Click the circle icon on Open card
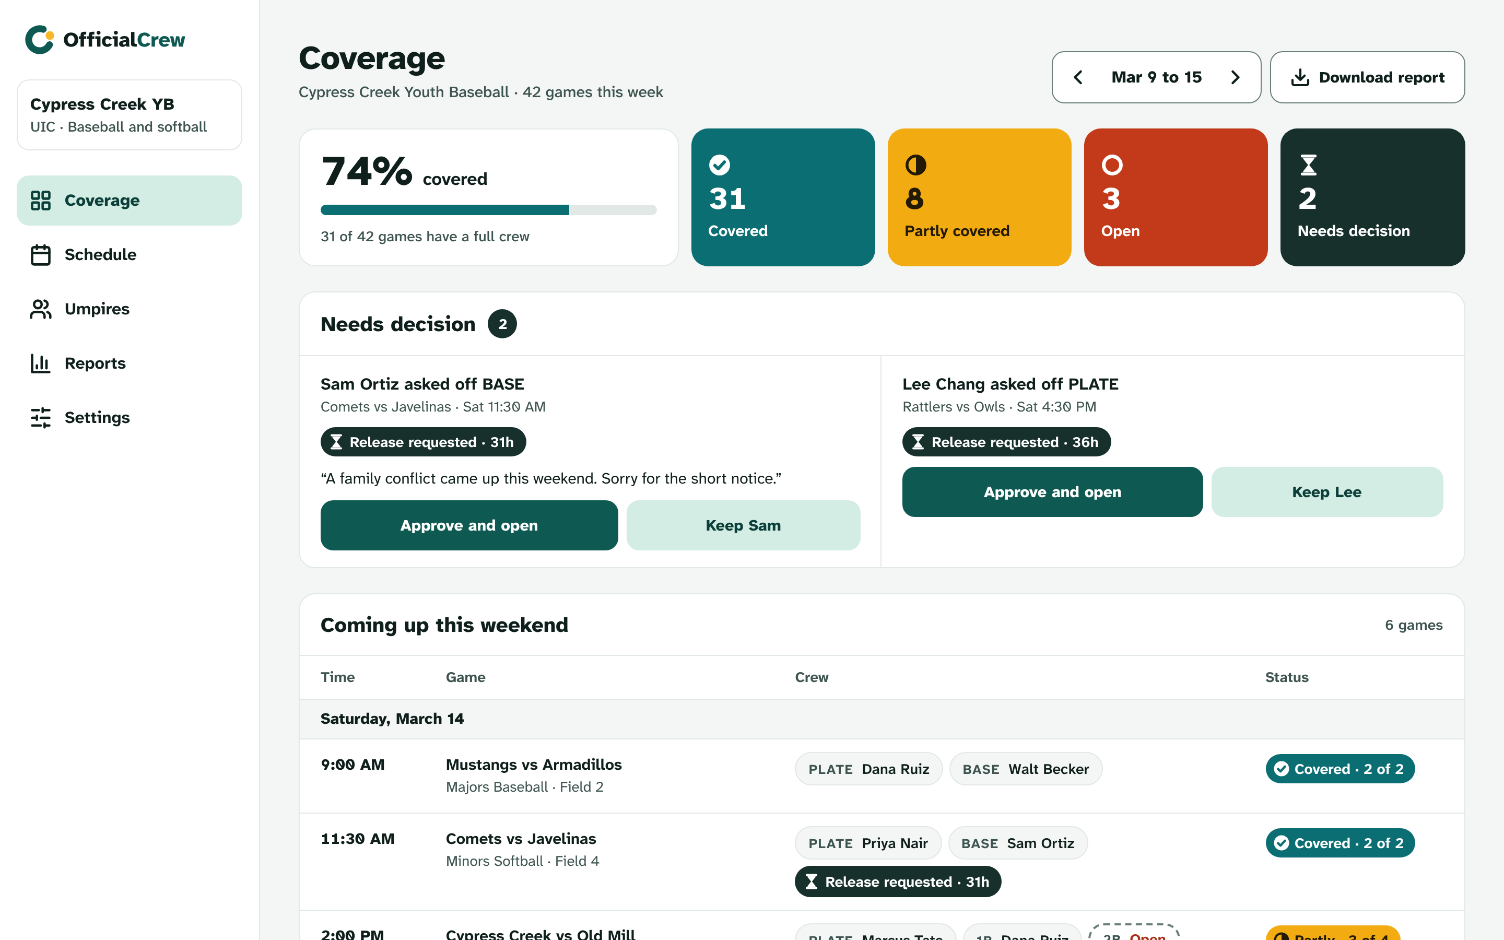The width and height of the screenshot is (1504, 940). click(x=1112, y=164)
